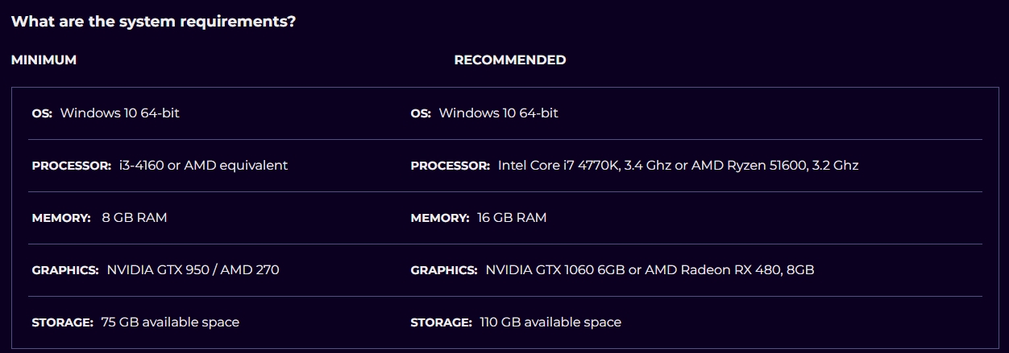Click the 16 GB RAM value
The height and width of the screenshot is (353, 1009).
click(x=512, y=218)
